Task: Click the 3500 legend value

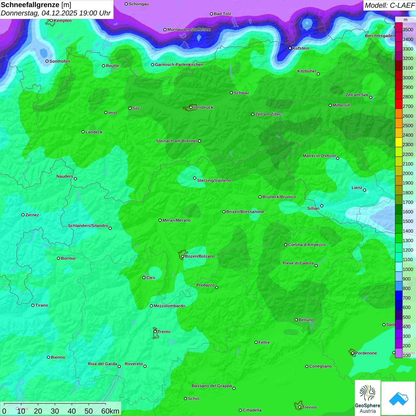Action: pos(408,30)
